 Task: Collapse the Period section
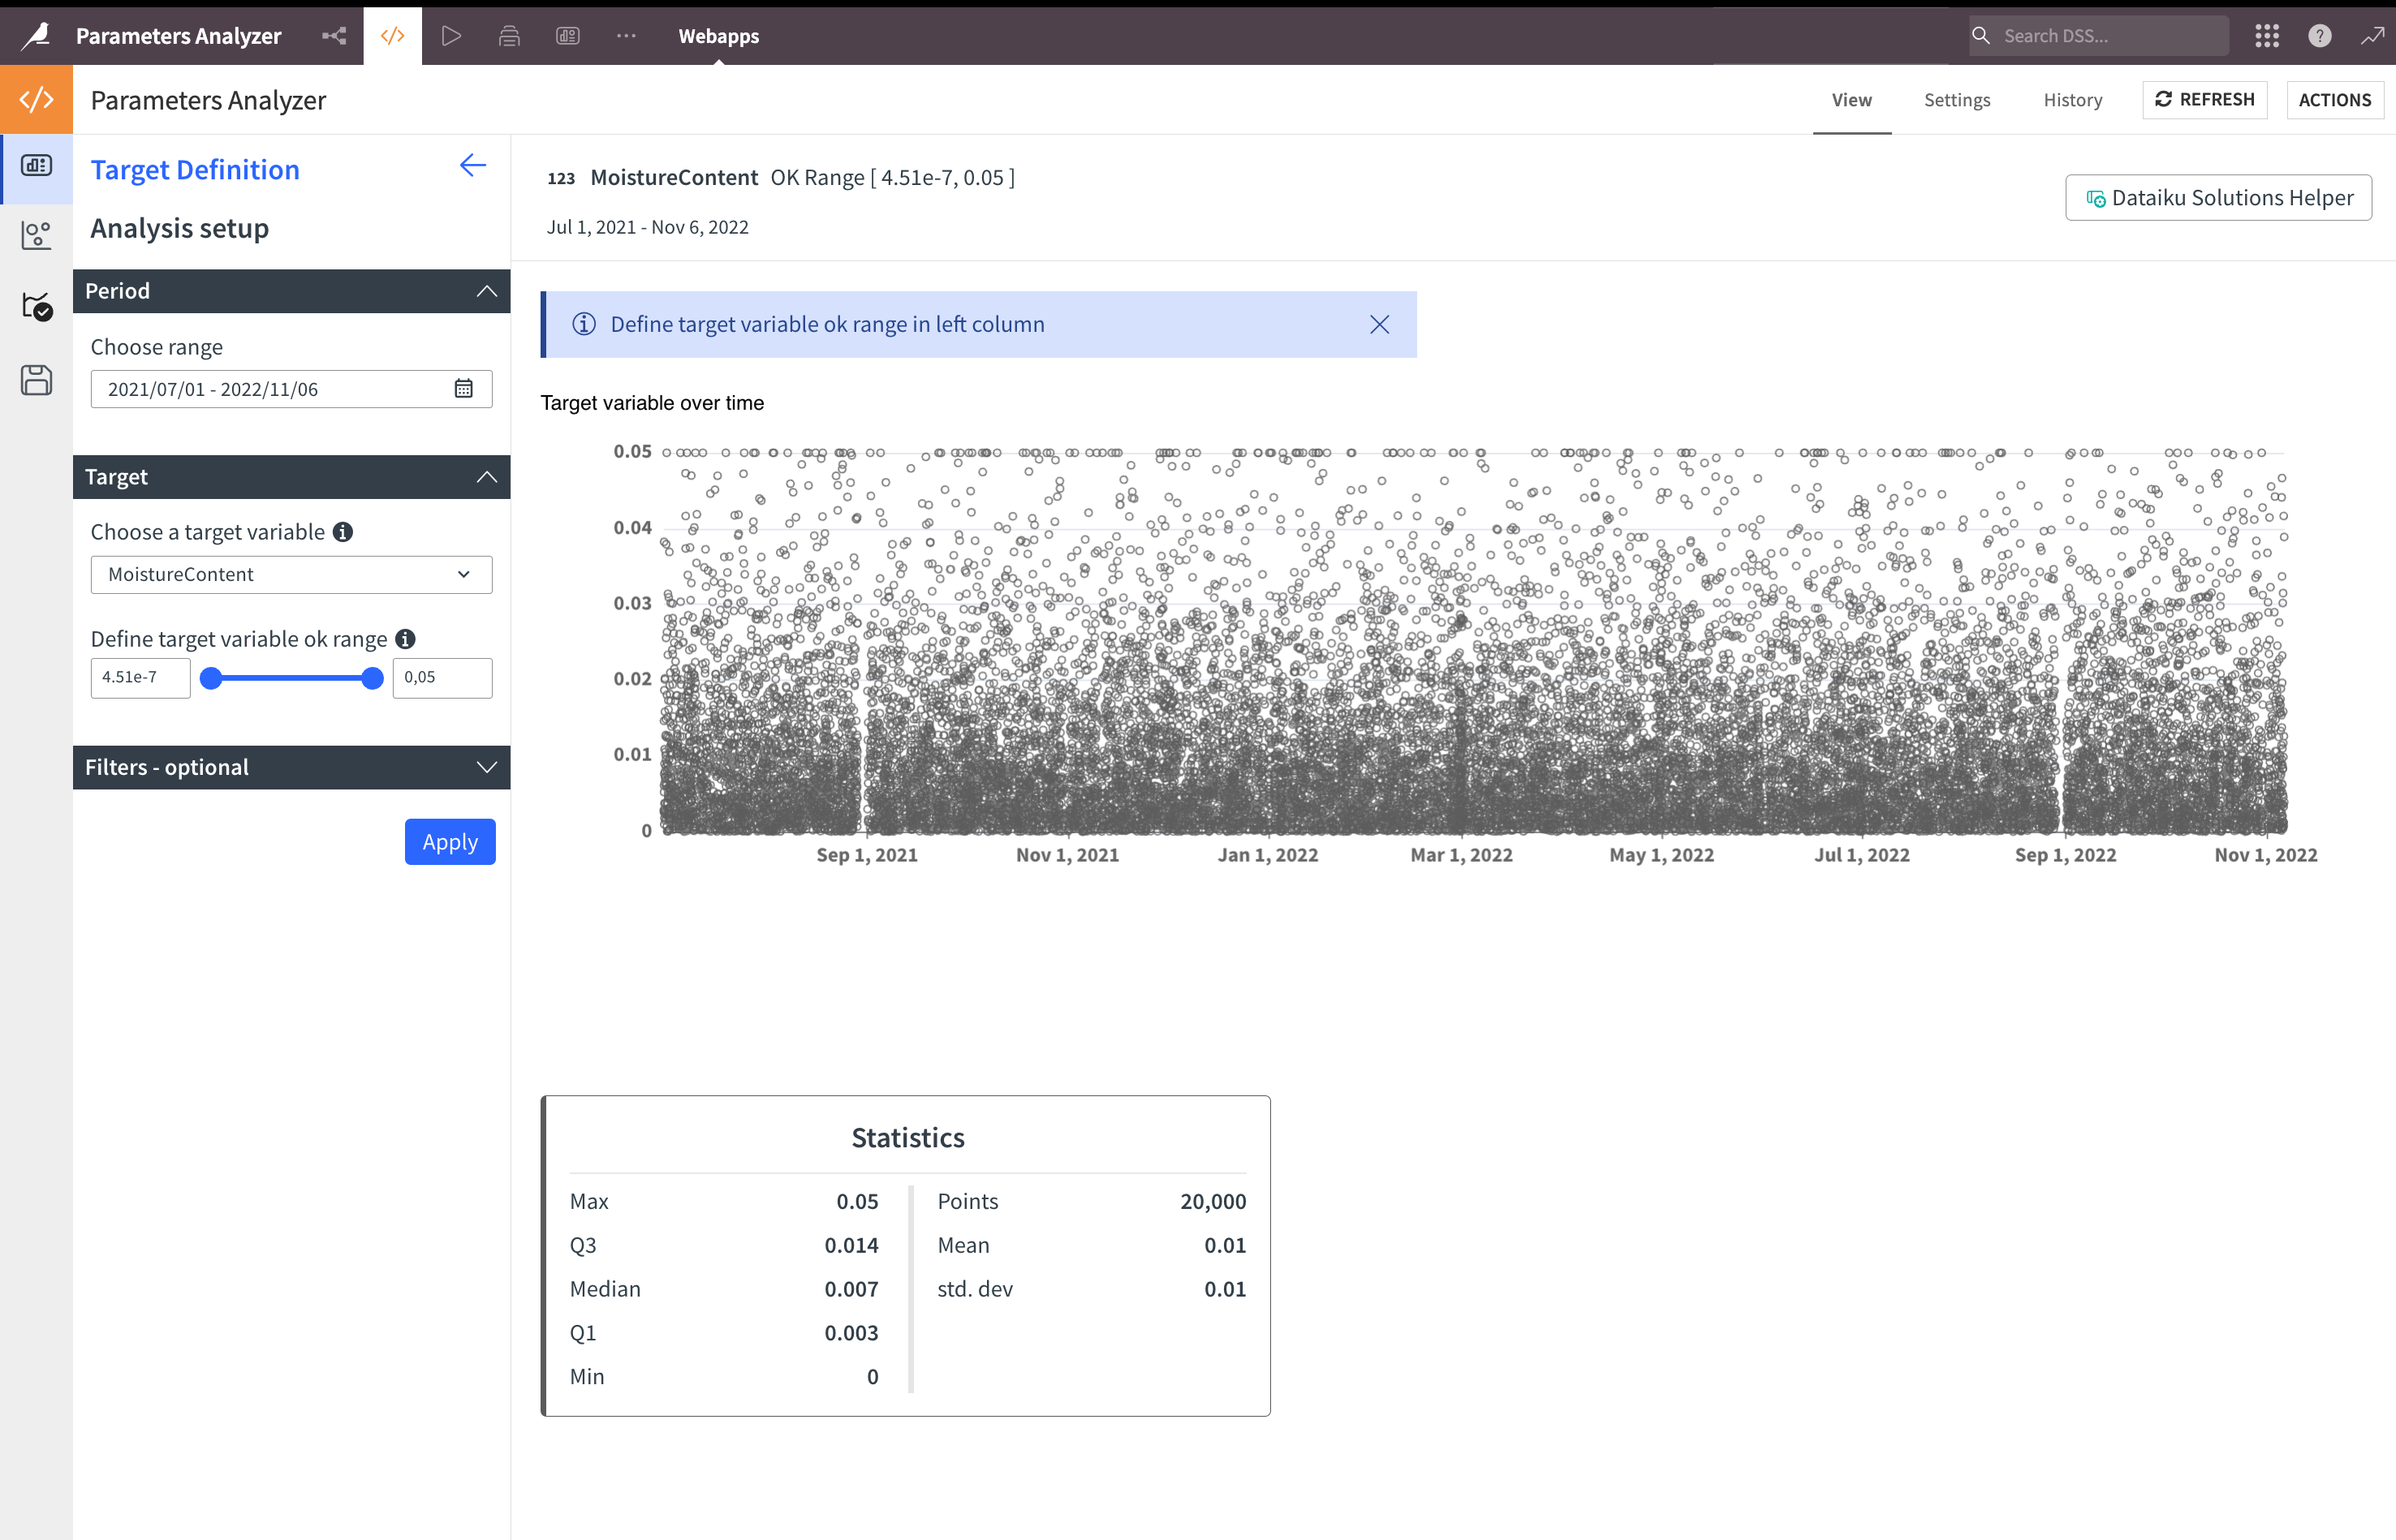[x=486, y=291]
